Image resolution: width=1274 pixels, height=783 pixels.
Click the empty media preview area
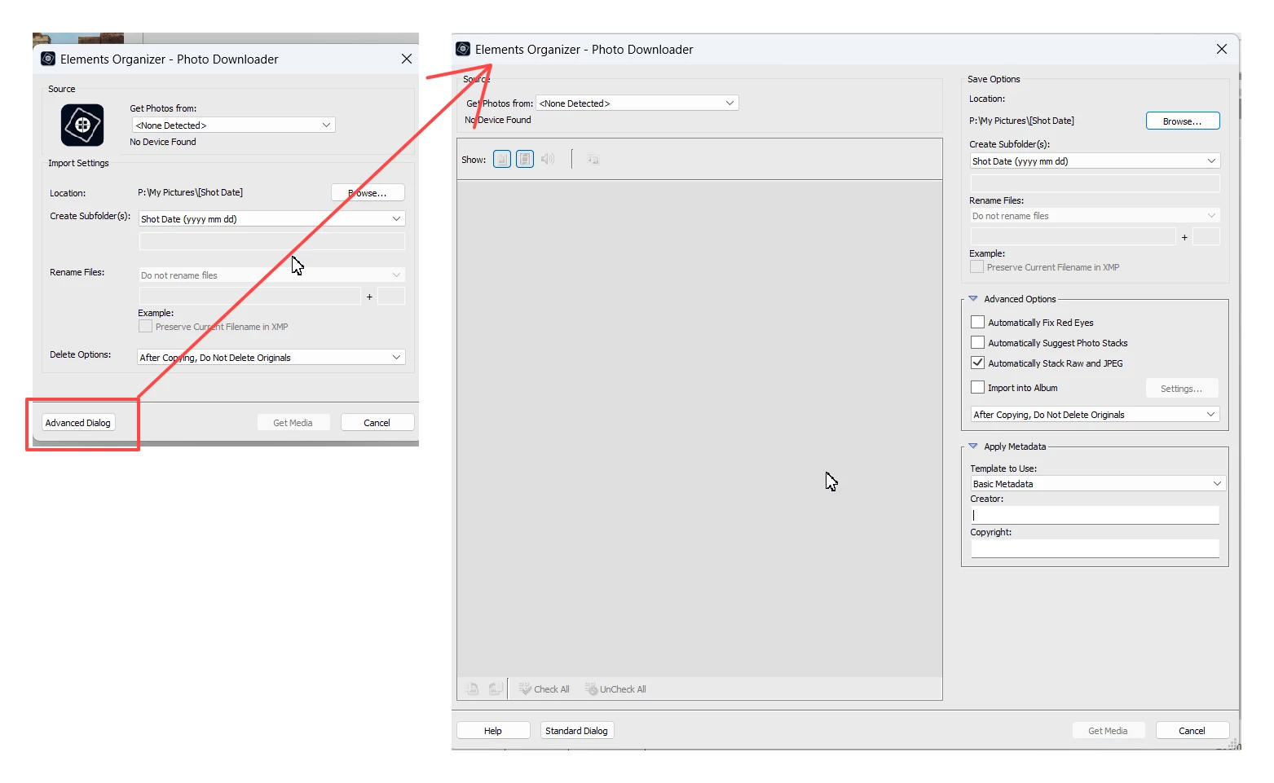tap(699, 429)
